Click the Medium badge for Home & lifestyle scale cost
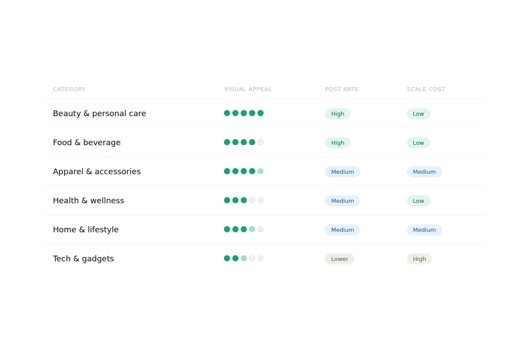529x352 pixels. (424, 230)
